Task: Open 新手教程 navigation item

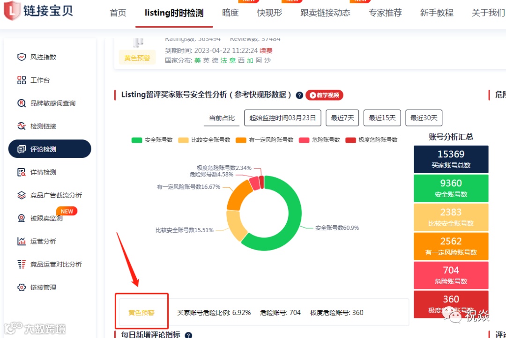Action: [x=437, y=13]
